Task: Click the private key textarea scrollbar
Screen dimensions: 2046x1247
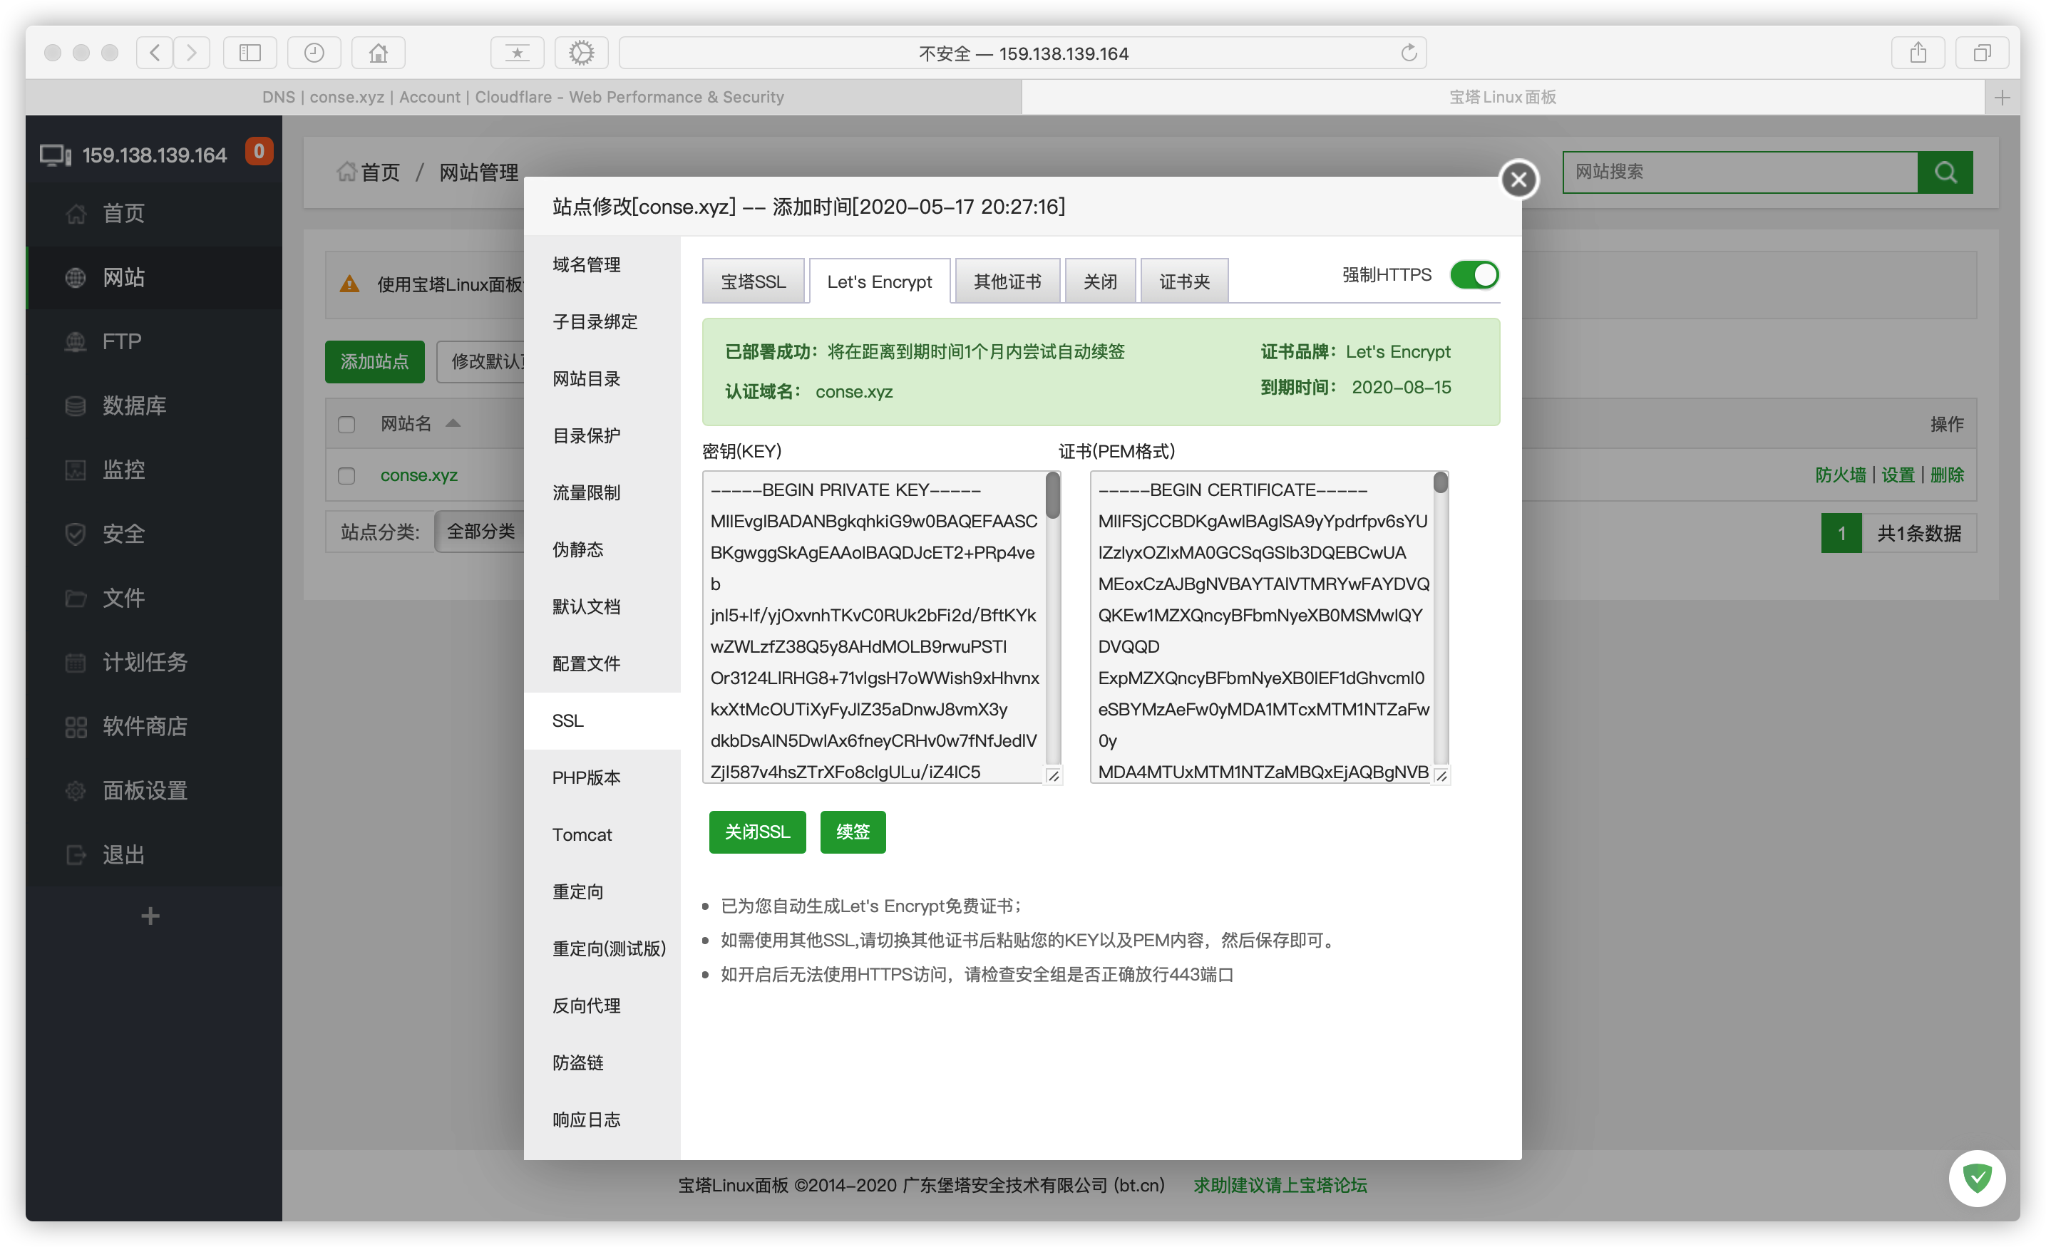Action: click(1053, 495)
